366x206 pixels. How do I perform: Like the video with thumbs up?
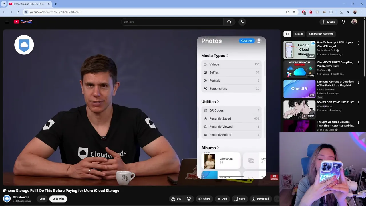(x=176, y=199)
